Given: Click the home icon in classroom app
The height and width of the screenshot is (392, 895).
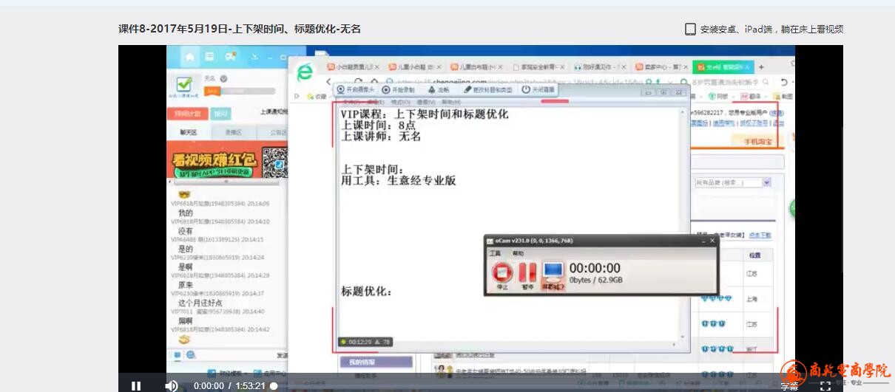Looking at the screenshot, I should 189,57.
